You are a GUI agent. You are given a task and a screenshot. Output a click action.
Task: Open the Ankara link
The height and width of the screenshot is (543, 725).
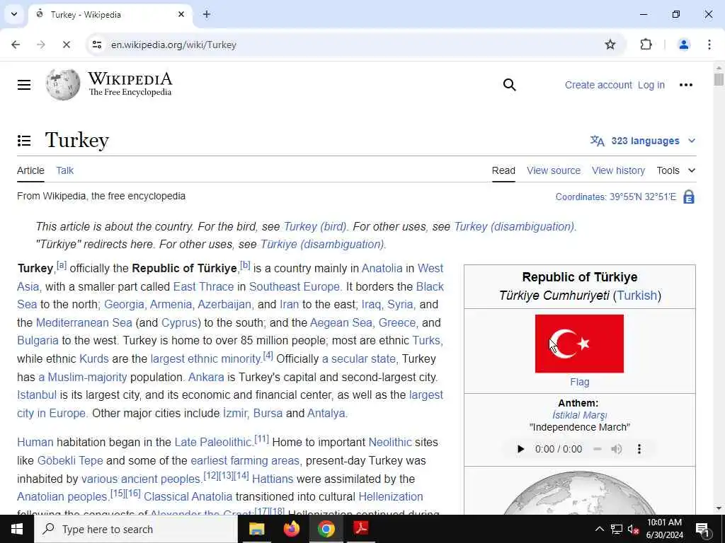[x=206, y=378]
